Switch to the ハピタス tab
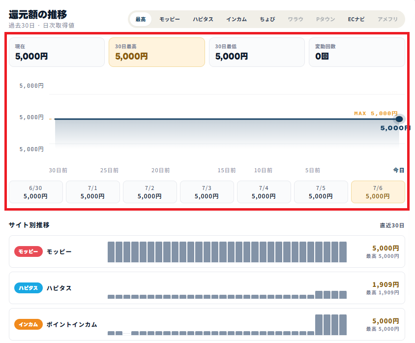415x343 pixels. click(x=203, y=19)
